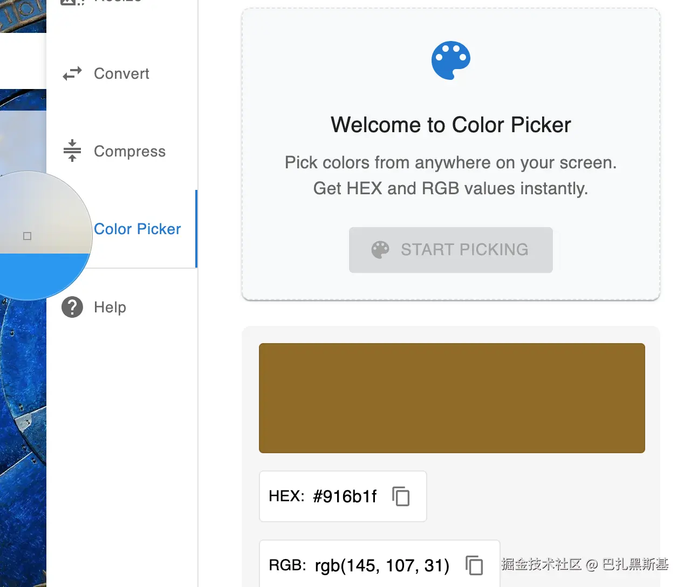Click the blue palette icon above the welcome heading
The height and width of the screenshot is (587, 684).
[x=451, y=60]
